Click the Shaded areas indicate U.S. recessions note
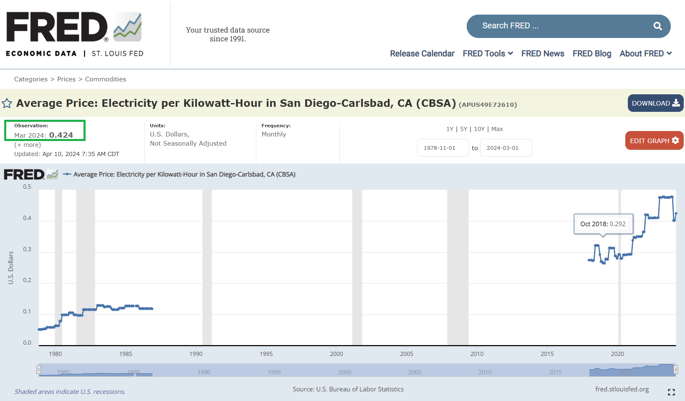This screenshot has height=401, width=685. click(70, 391)
